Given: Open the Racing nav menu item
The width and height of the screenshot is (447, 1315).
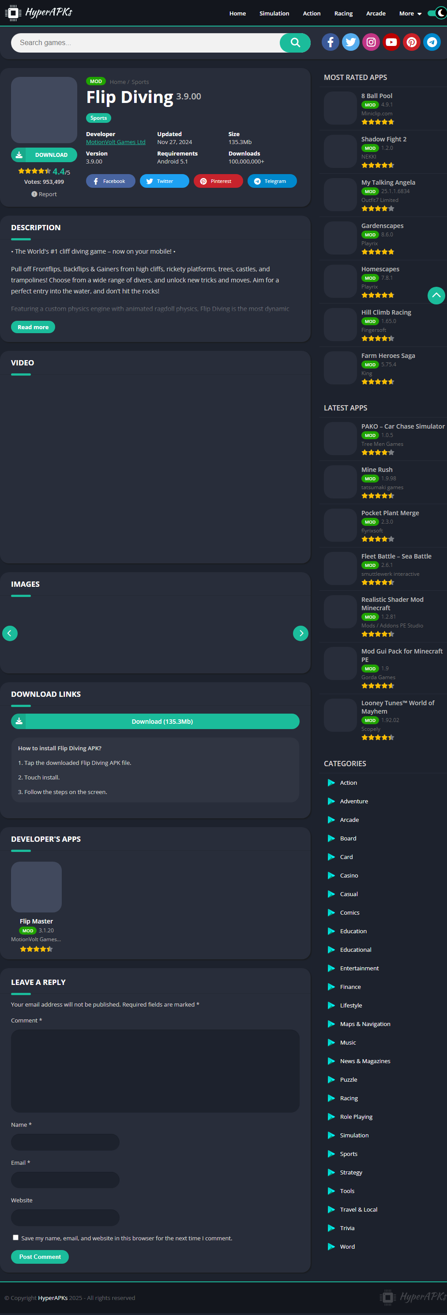Looking at the screenshot, I should pos(343,14).
